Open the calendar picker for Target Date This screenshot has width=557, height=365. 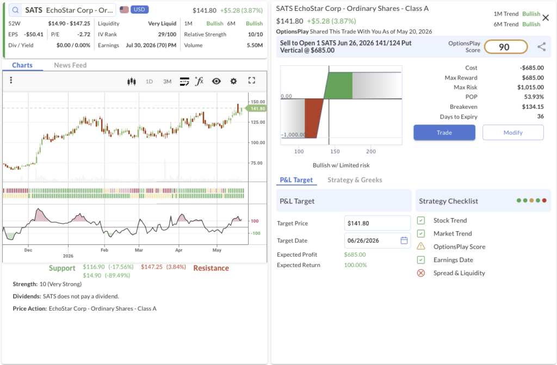click(x=404, y=240)
